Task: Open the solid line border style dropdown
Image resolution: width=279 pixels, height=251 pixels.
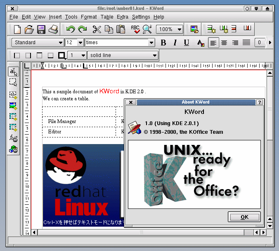Action: pos(123,55)
